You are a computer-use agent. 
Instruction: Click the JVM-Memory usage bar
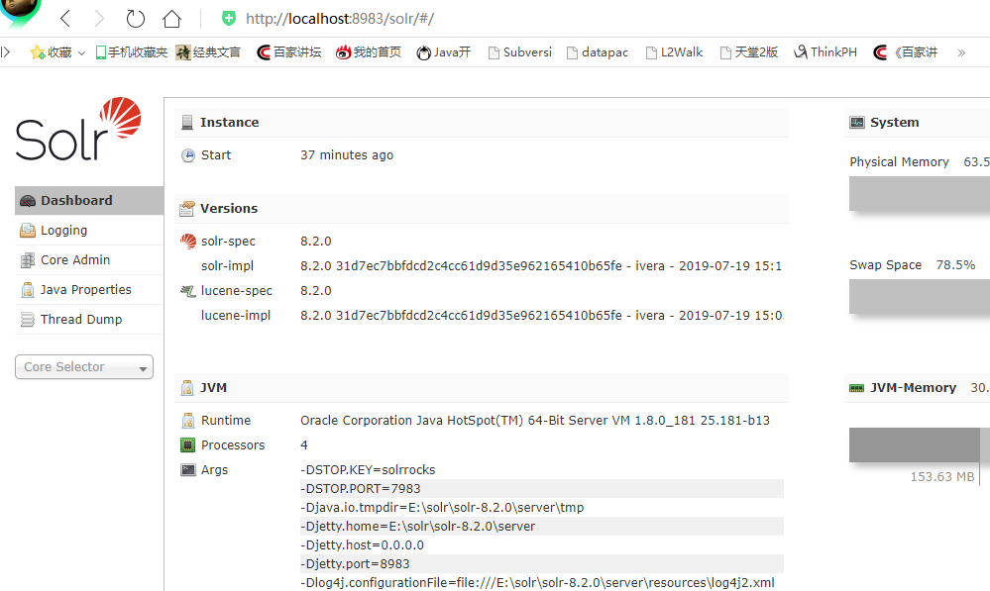[x=920, y=444]
